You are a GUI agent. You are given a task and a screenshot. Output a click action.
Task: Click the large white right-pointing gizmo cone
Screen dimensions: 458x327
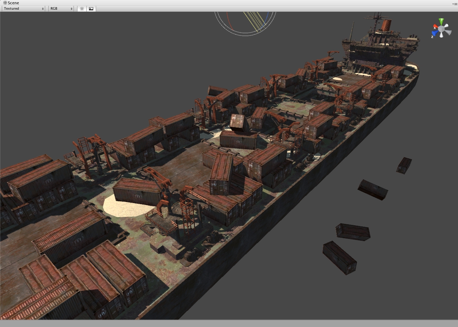coord(448,33)
